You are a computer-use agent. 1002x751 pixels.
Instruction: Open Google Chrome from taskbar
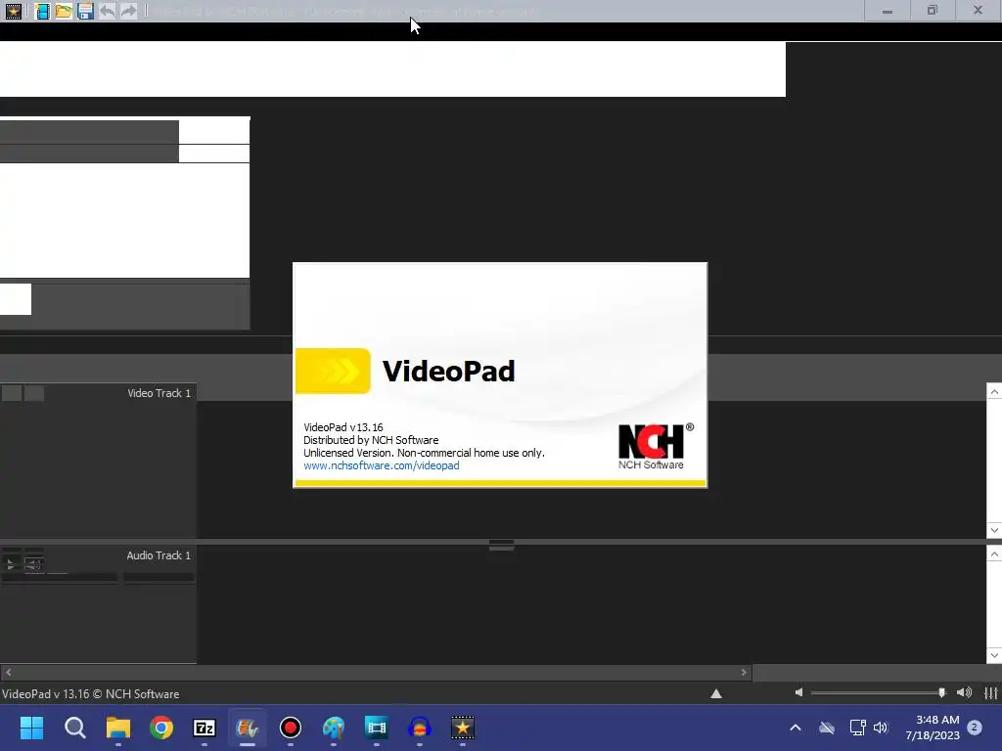point(161,728)
